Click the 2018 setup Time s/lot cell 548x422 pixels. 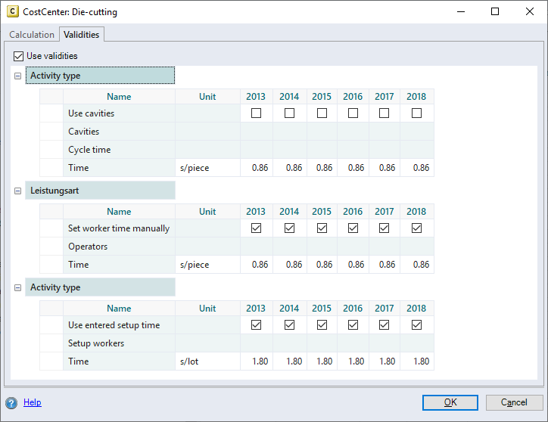point(419,361)
